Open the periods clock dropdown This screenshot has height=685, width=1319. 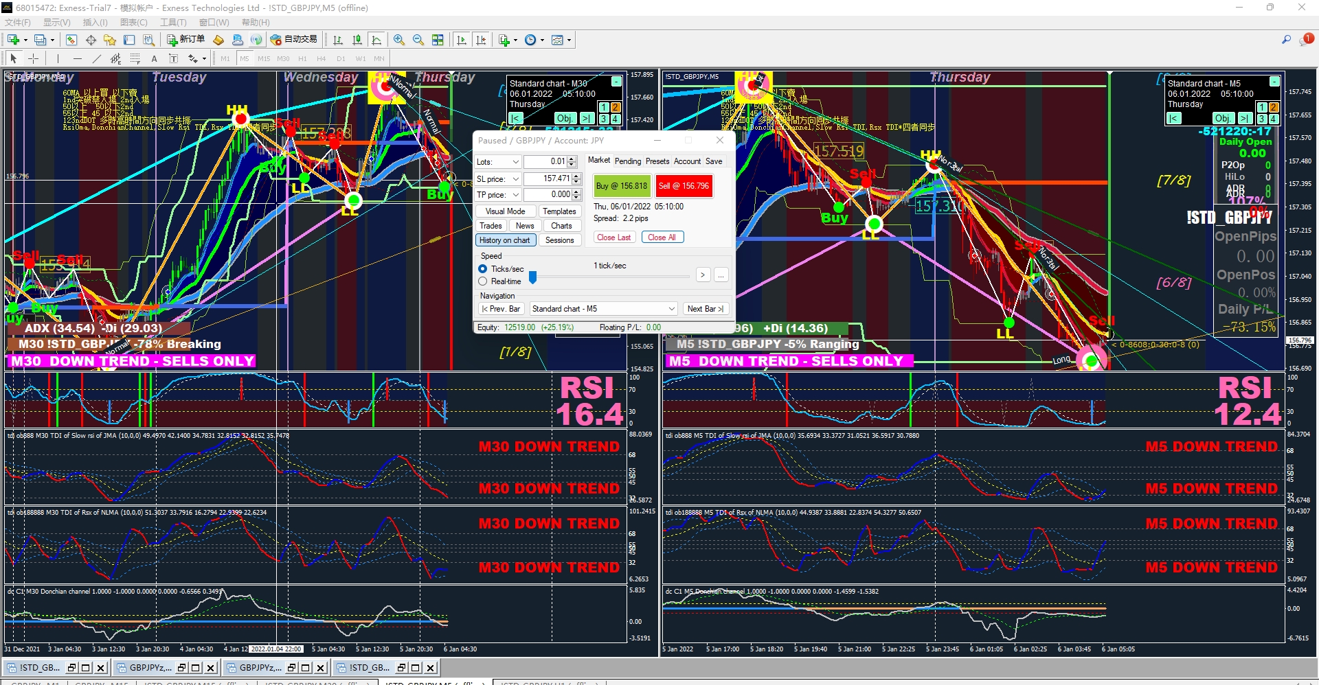point(534,40)
